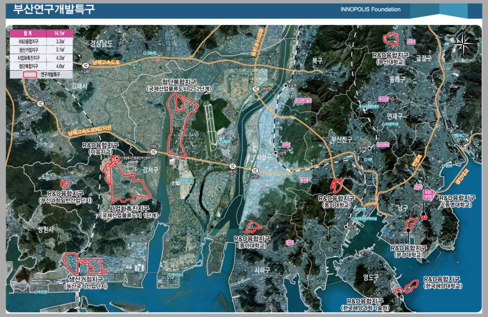Click the 영도구 district label

tap(371, 277)
